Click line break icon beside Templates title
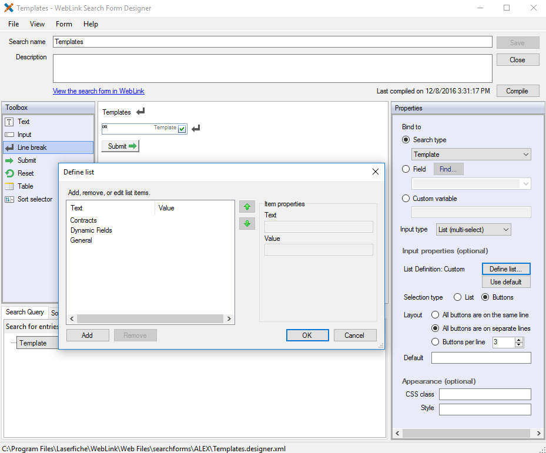This screenshot has width=546, height=453. click(140, 112)
